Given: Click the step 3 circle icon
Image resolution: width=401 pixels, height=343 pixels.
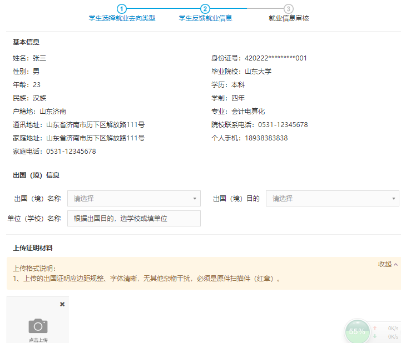Looking at the screenshot, I should 289,8.
